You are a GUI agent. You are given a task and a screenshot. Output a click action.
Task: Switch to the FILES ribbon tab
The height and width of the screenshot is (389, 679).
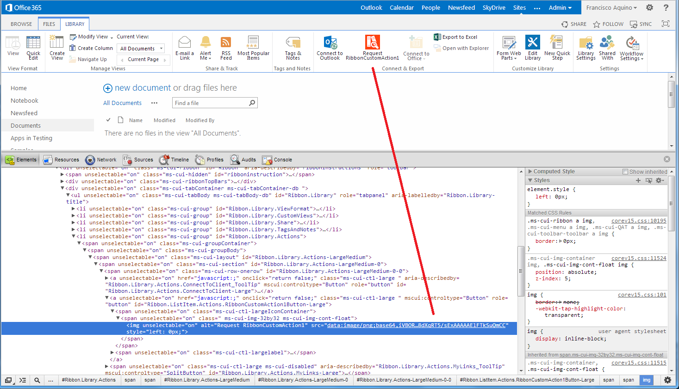[x=49, y=24]
